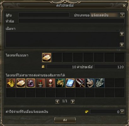Open the mail type dropdown arrow
The width and height of the screenshot is (129, 126).
click(x=122, y=15)
